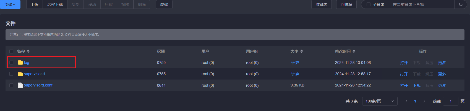Enable the 子目录 checkbox
This screenshot has width=470, height=111.
[x=368, y=4]
